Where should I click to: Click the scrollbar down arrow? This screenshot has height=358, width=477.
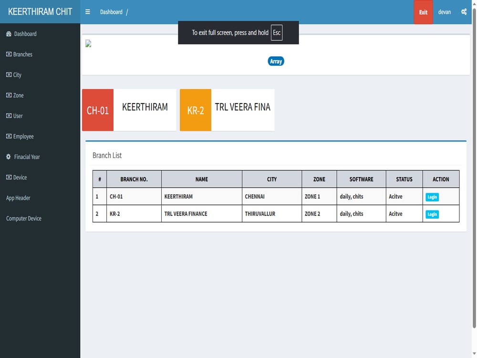point(474,354)
